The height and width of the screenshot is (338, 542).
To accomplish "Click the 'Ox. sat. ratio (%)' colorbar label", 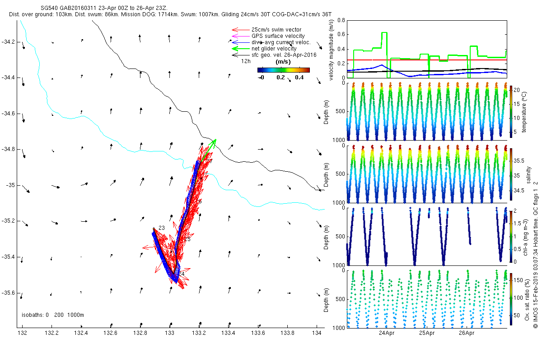I will tap(527, 299).
